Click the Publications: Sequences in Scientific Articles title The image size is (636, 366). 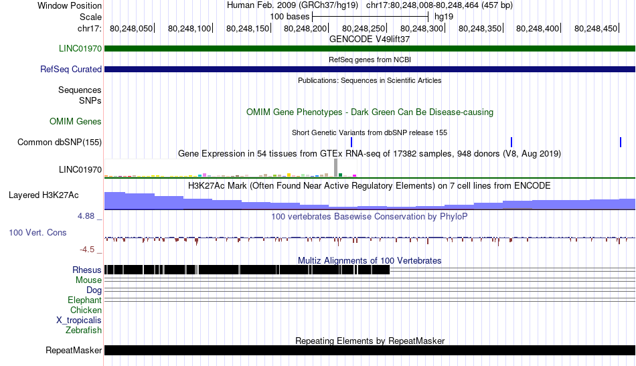(x=370, y=80)
